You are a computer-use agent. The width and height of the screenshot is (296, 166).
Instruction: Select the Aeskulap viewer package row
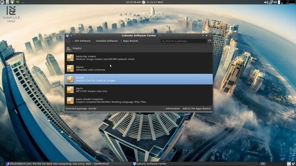pyautogui.click(x=139, y=58)
